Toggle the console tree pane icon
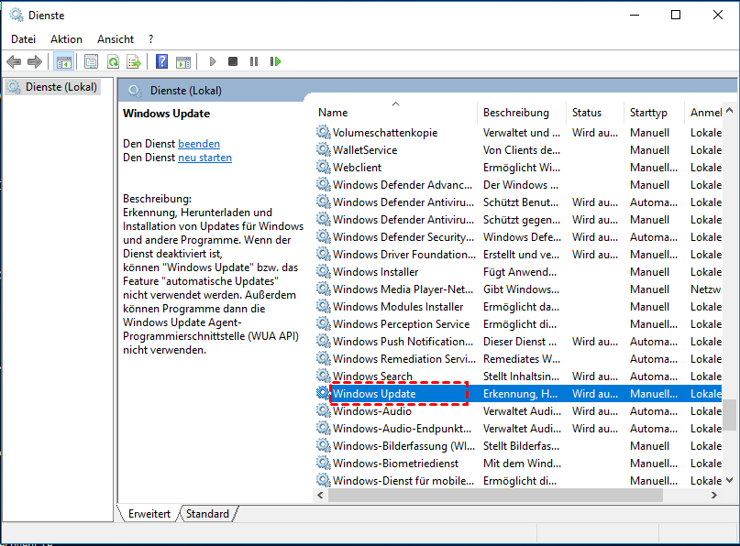The width and height of the screenshot is (740, 546). [x=63, y=61]
